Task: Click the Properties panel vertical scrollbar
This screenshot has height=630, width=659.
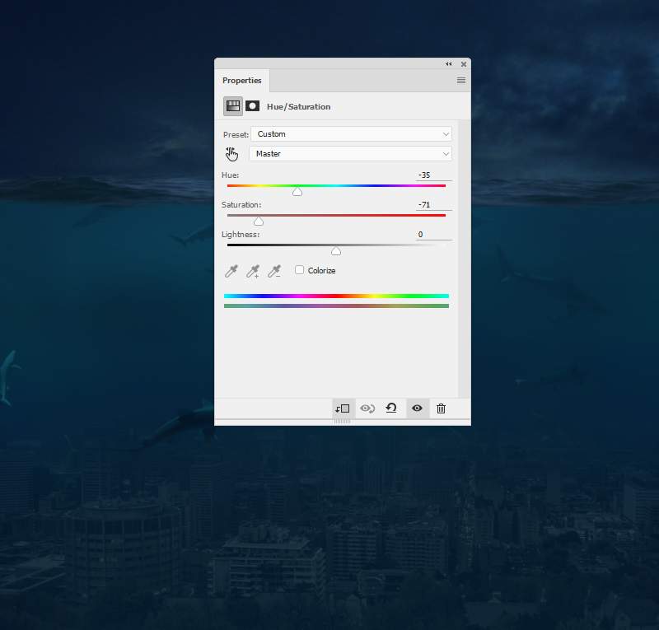Action: [x=464, y=259]
